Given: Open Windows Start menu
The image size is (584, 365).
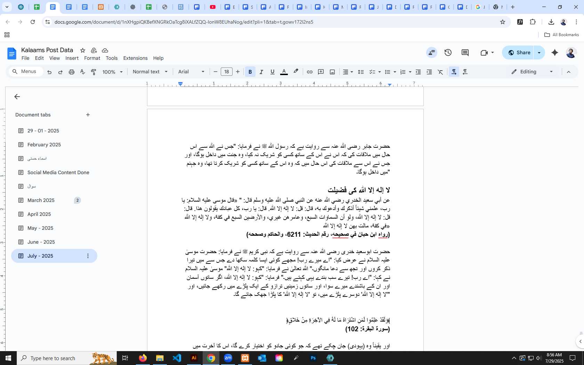Looking at the screenshot, I should click(8, 358).
